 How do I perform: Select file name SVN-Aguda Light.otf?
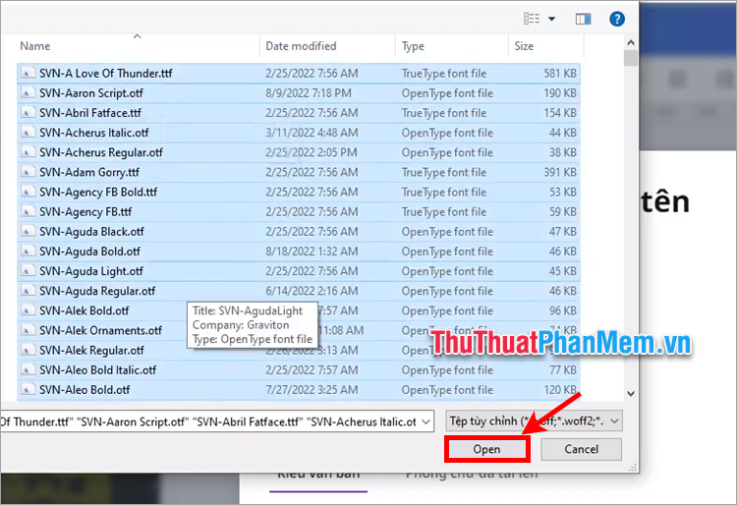(x=91, y=271)
